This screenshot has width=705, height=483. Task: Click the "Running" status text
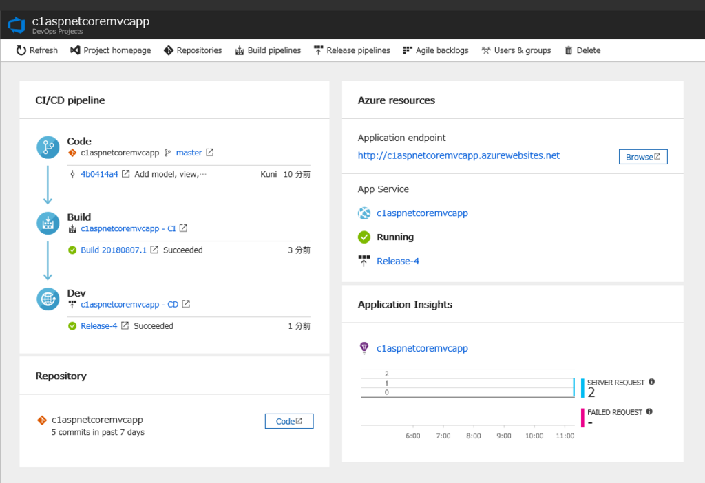coord(395,237)
